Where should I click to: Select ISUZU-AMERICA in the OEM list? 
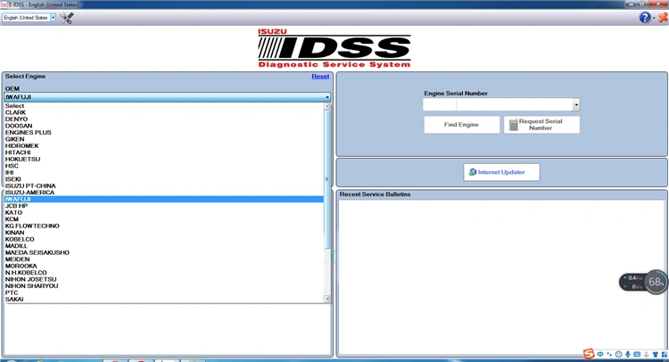[x=164, y=193]
